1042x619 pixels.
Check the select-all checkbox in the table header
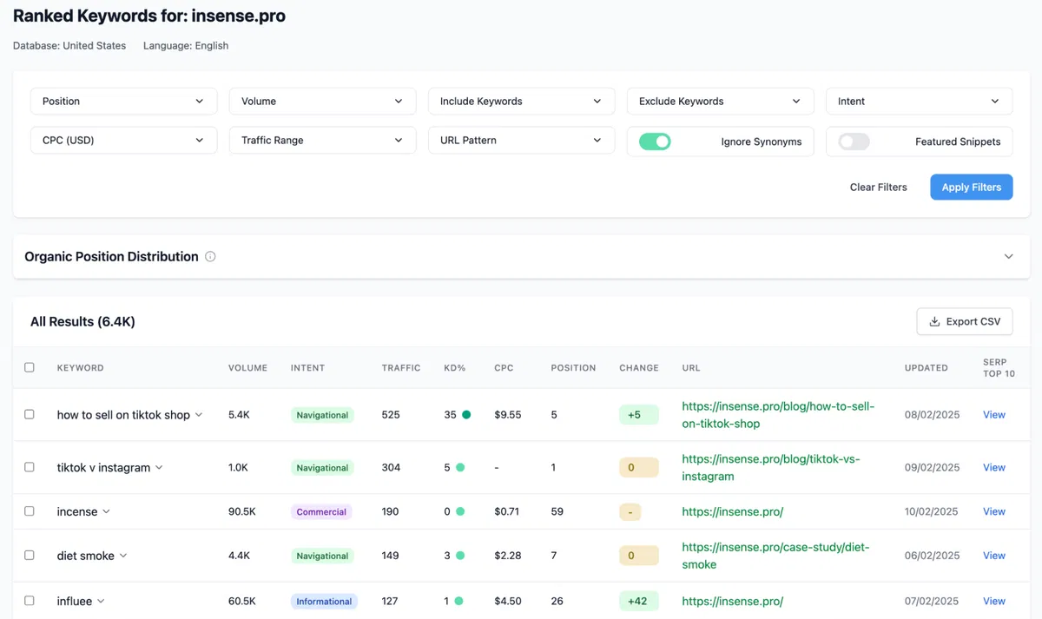[29, 366]
